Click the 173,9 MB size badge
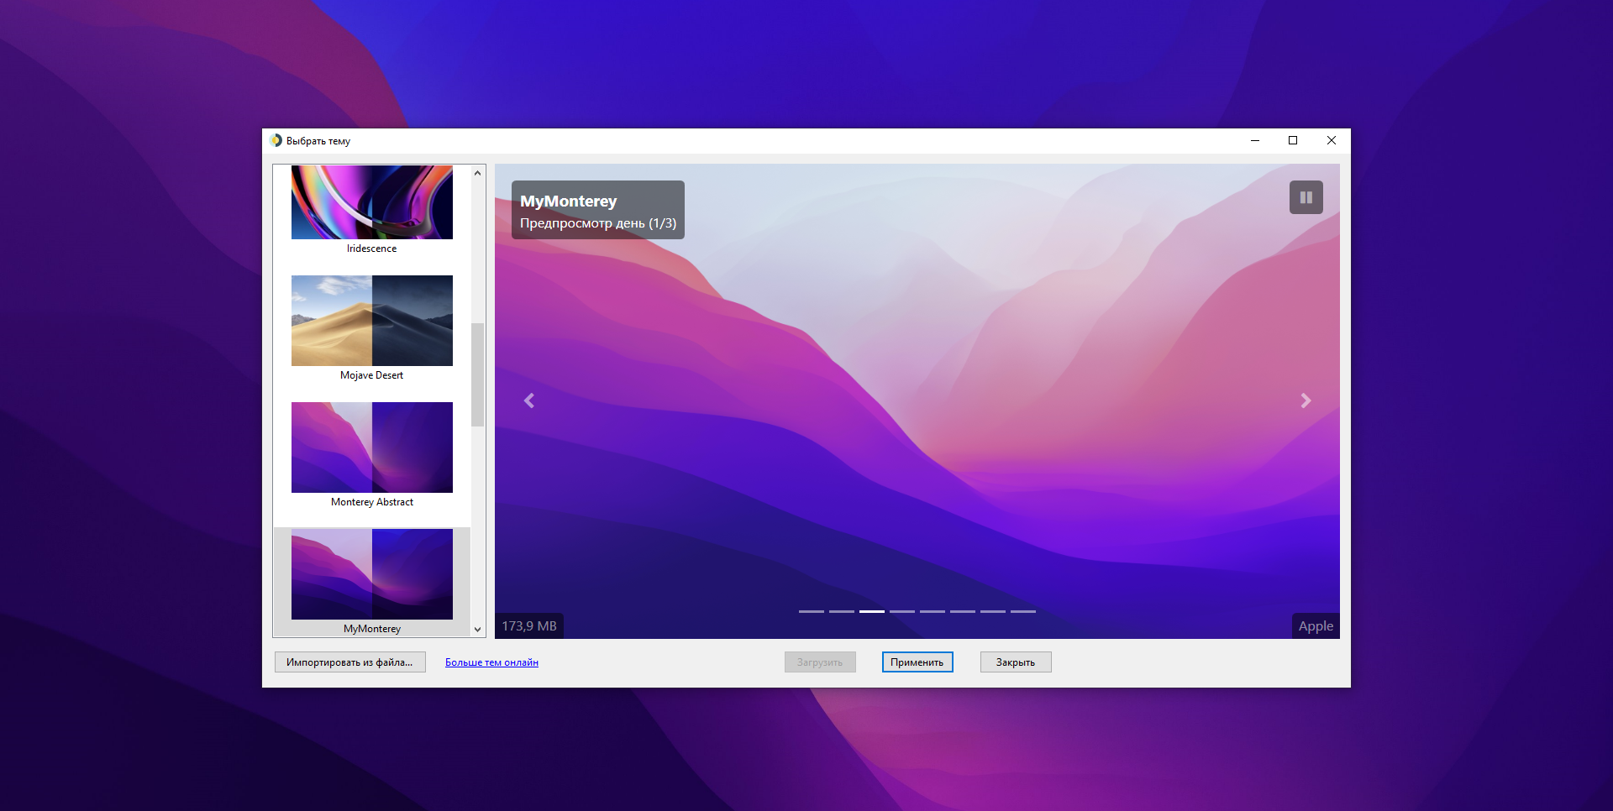 point(528,625)
